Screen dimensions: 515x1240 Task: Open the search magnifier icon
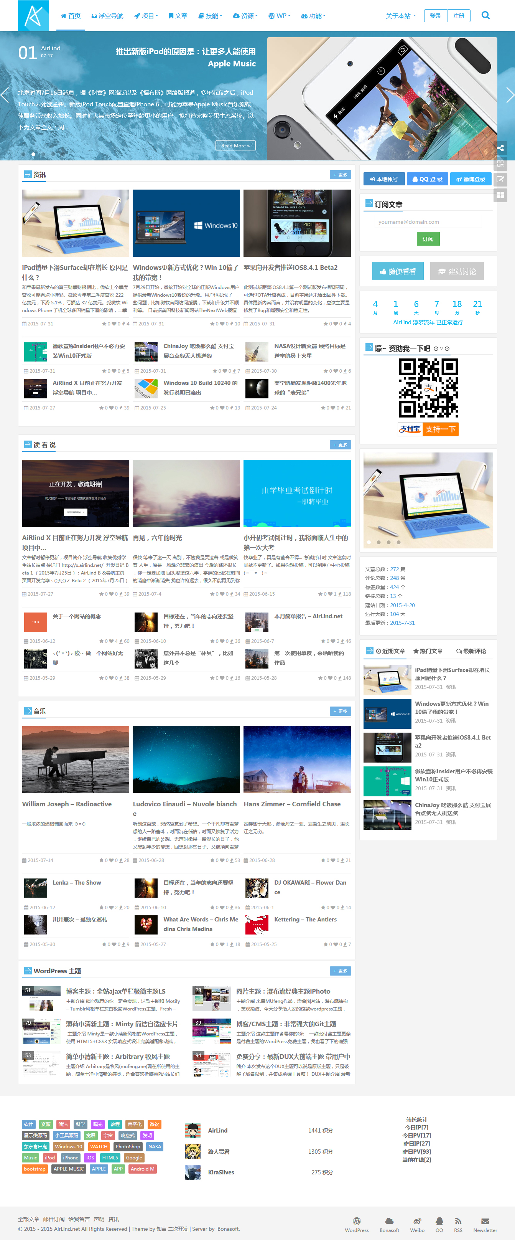486,15
